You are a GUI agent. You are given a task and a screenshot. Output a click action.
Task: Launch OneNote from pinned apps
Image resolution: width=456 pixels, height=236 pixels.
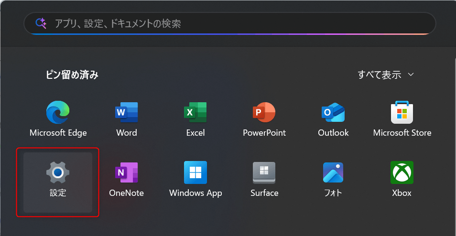[x=127, y=172]
